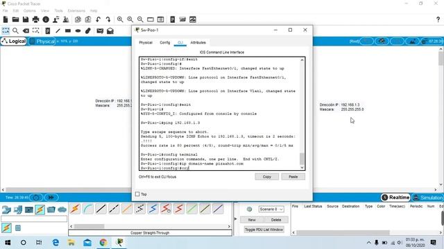The width and height of the screenshot is (444, 249).
Task: Zoom out of the workspace
Action: point(140,19)
